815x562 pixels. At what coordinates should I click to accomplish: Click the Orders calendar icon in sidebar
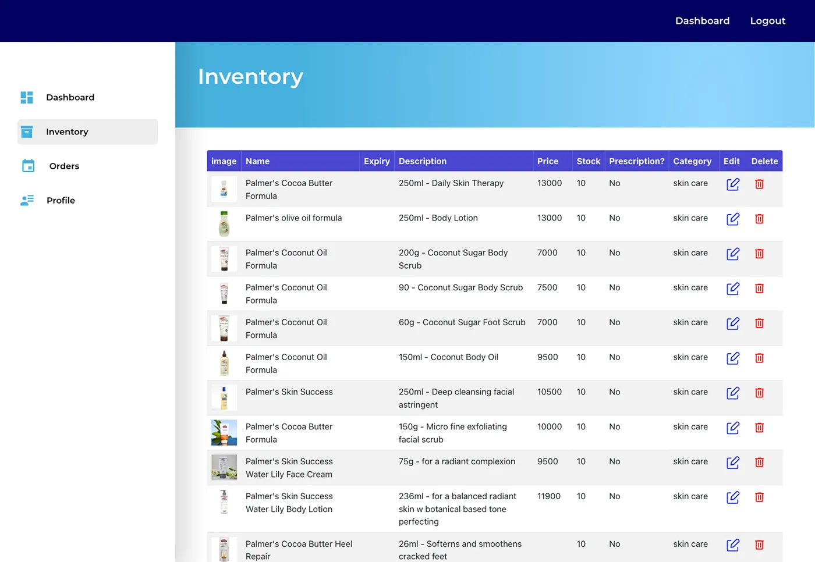(x=28, y=166)
